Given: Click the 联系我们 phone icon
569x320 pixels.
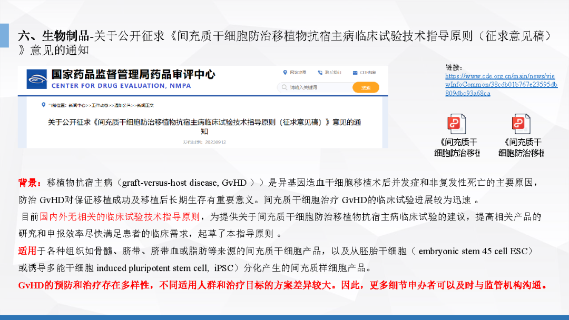Looking at the screenshot, I should click(320, 73).
